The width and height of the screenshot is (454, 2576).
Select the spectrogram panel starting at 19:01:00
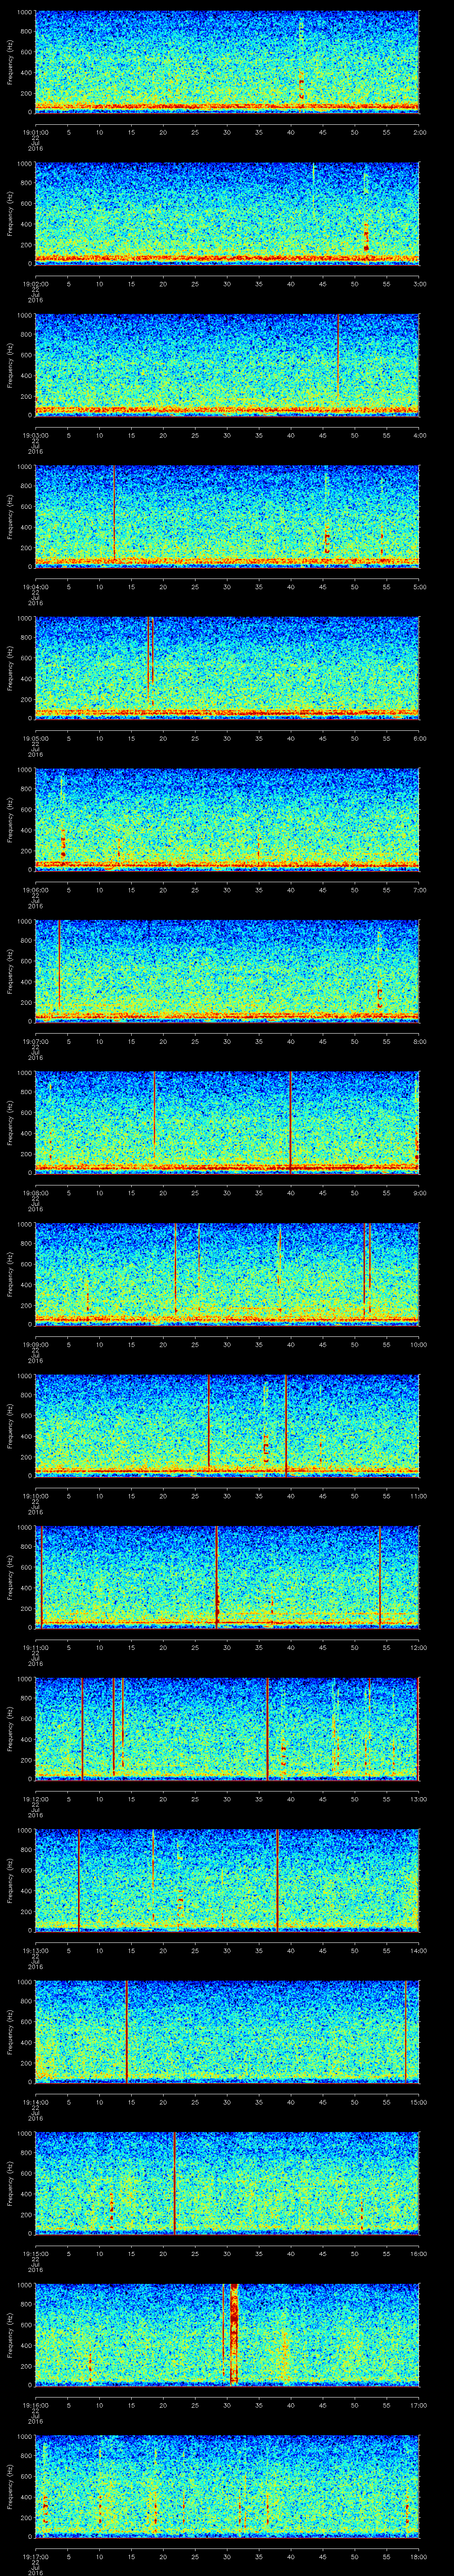pos(227,62)
